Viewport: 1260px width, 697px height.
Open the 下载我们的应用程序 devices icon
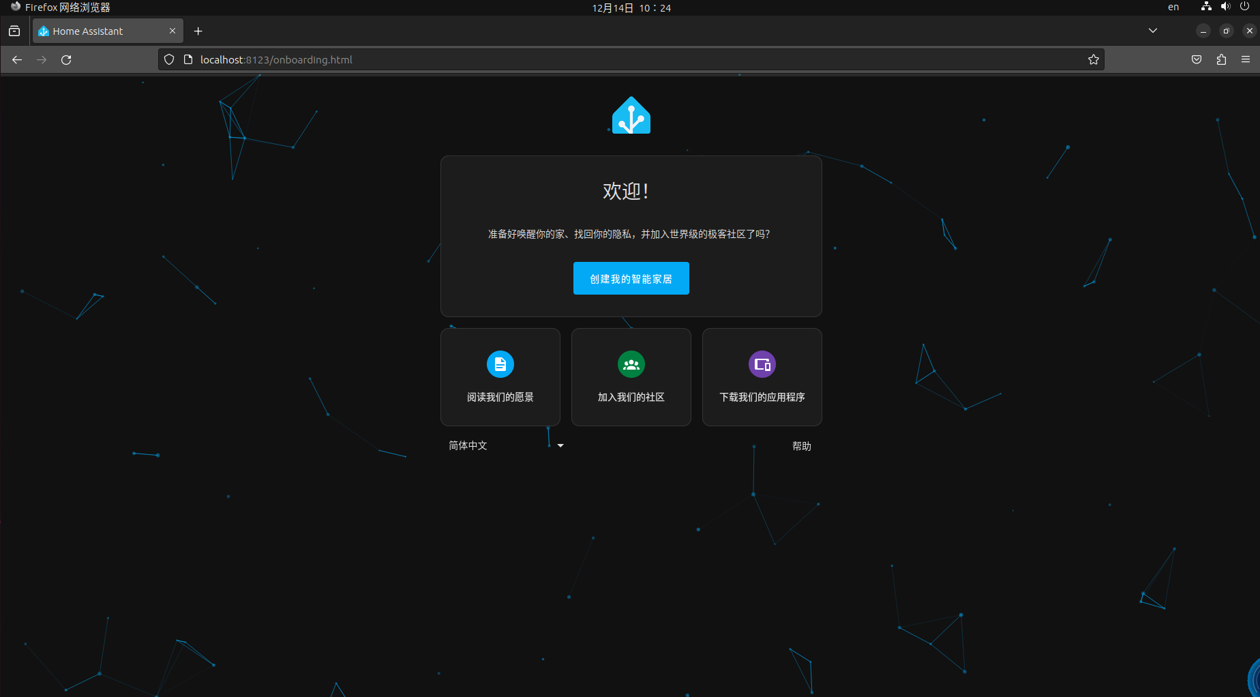tap(762, 364)
